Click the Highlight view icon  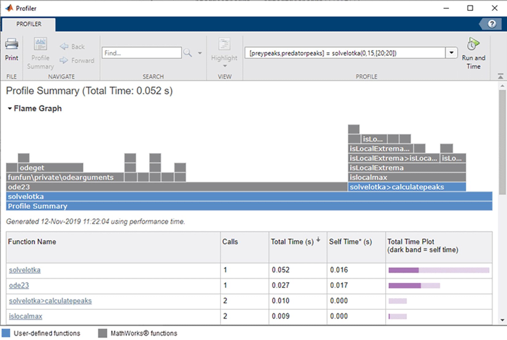(x=224, y=45)
